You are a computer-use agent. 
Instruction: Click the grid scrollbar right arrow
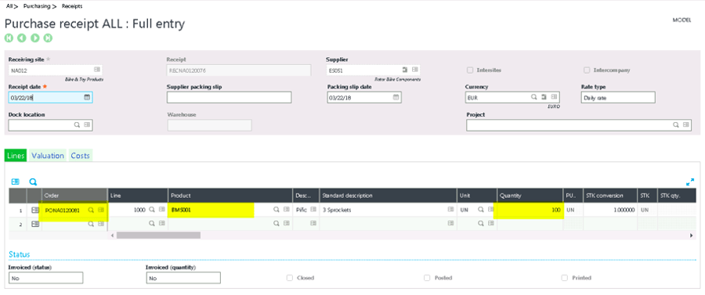[x=692, y=236]
